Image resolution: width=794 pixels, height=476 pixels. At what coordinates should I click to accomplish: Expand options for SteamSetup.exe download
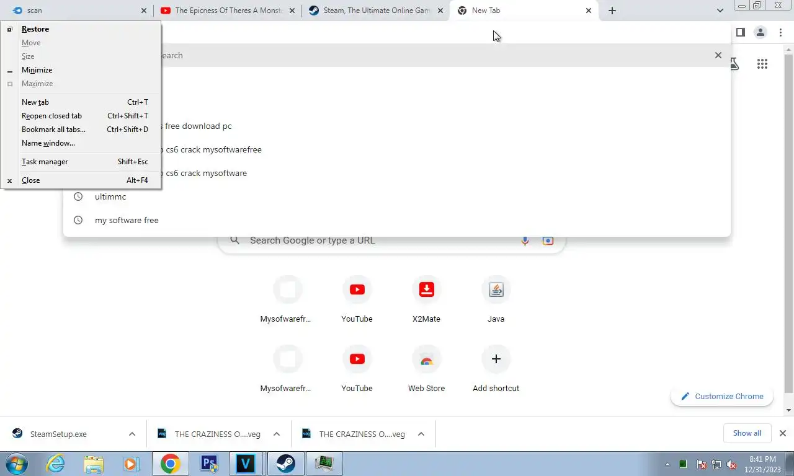tap(132, 434)
